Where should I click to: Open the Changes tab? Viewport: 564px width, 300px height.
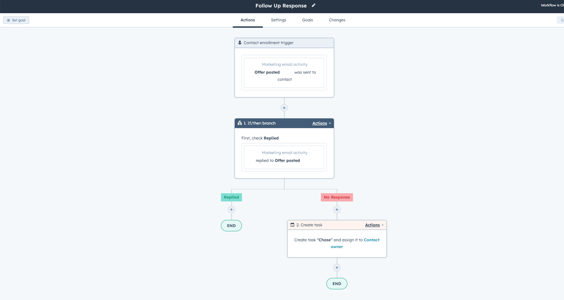pos(337,20)
